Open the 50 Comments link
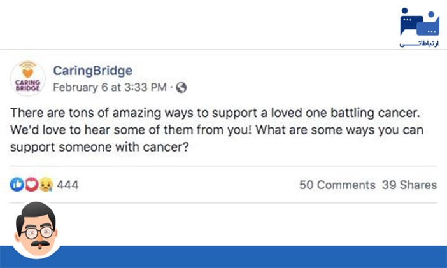 click(337, 185)
